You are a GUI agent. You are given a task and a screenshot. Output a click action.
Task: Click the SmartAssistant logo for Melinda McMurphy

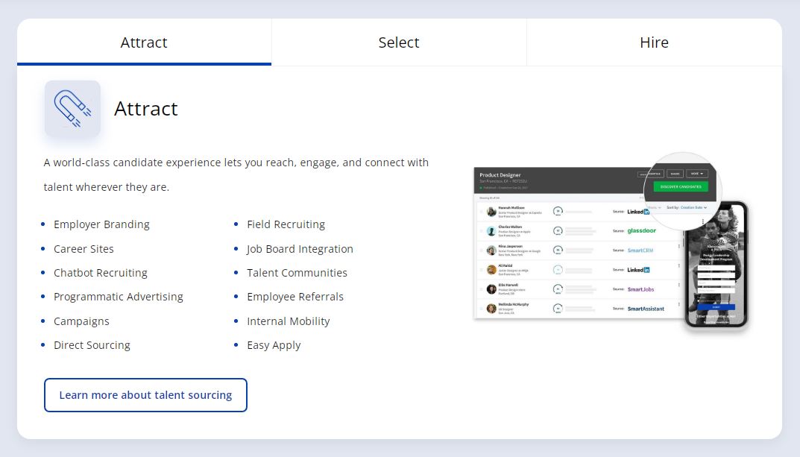click(x=646, y=308)
